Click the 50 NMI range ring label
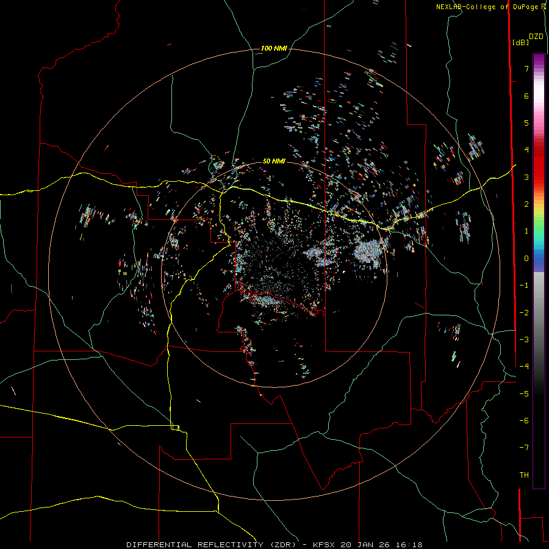549x549 pixels. click(x=274, y=161)
